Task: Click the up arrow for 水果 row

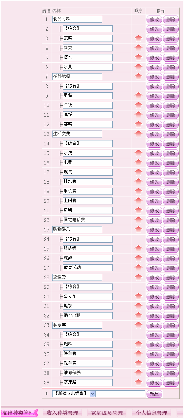Action: click(x=138, y=67)
